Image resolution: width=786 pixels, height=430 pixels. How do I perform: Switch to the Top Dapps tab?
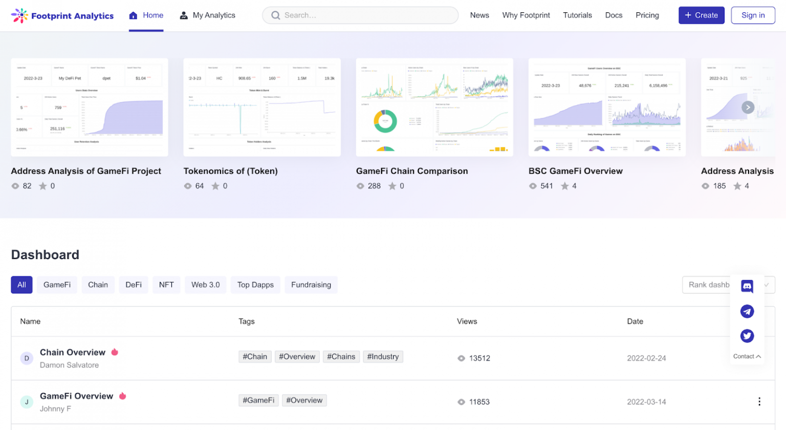pyautogui.click(x=255, y=285)
